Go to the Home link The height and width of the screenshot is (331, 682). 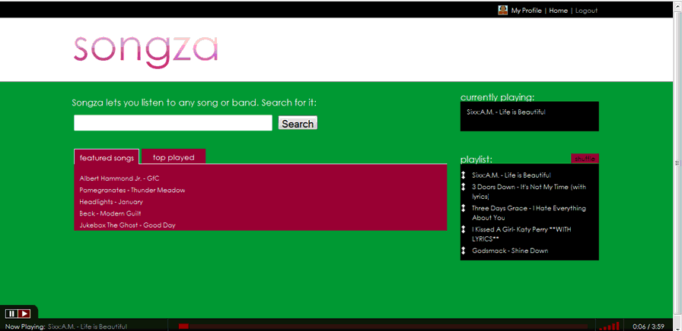pos(558,11)
